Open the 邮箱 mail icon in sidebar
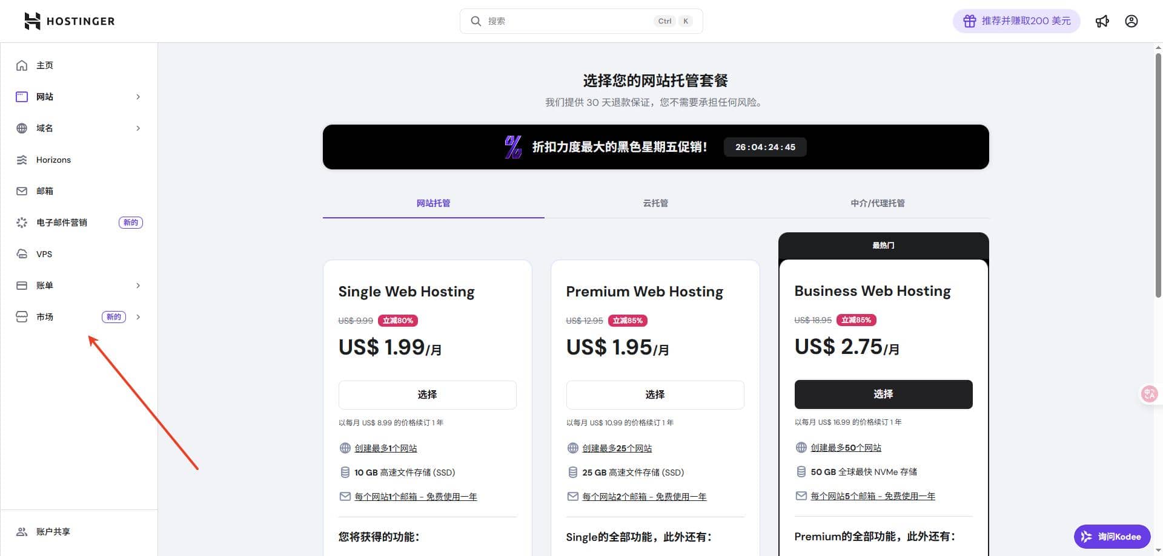Screen dimensions: 1163x556 tap(22, 191)
